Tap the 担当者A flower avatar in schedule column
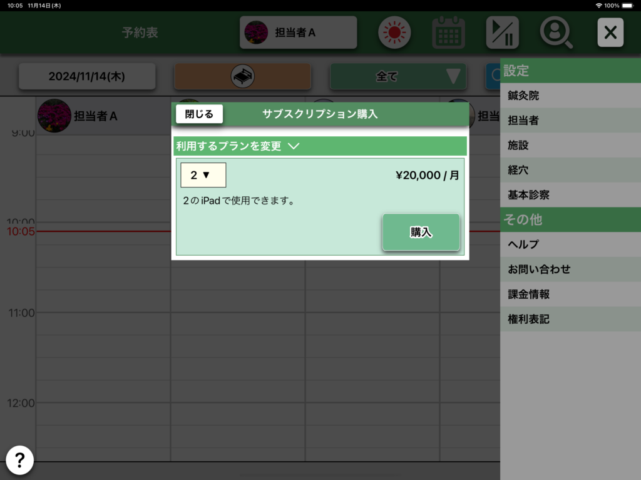The image size is (641, 480). click(54, 116)
